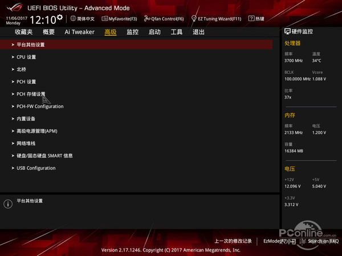Click the CPU temperature 34°C value
Viewport: 342px width, 256px height.
(x=316, y=60)
